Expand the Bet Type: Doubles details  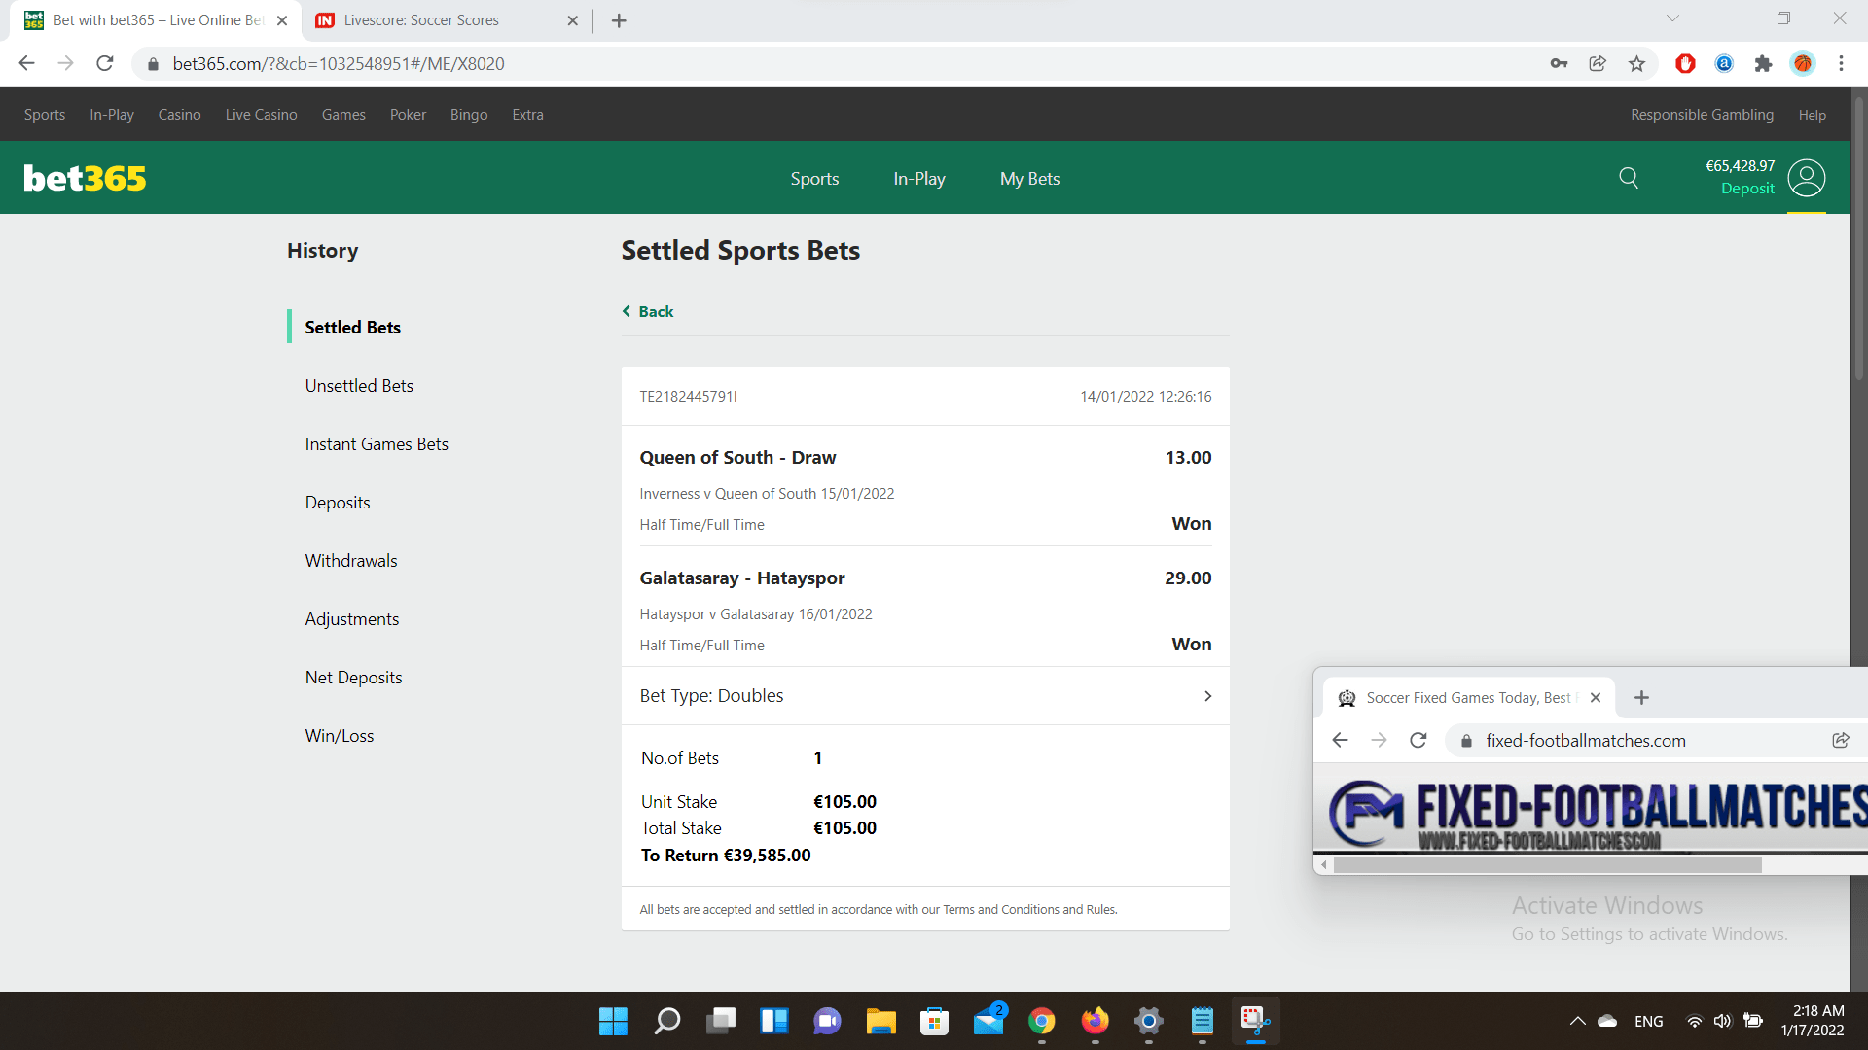point(1207,695)
